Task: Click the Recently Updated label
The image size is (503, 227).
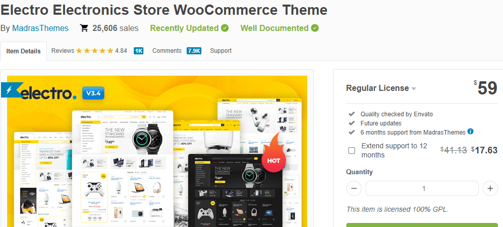Action: [x=185, y=28]
